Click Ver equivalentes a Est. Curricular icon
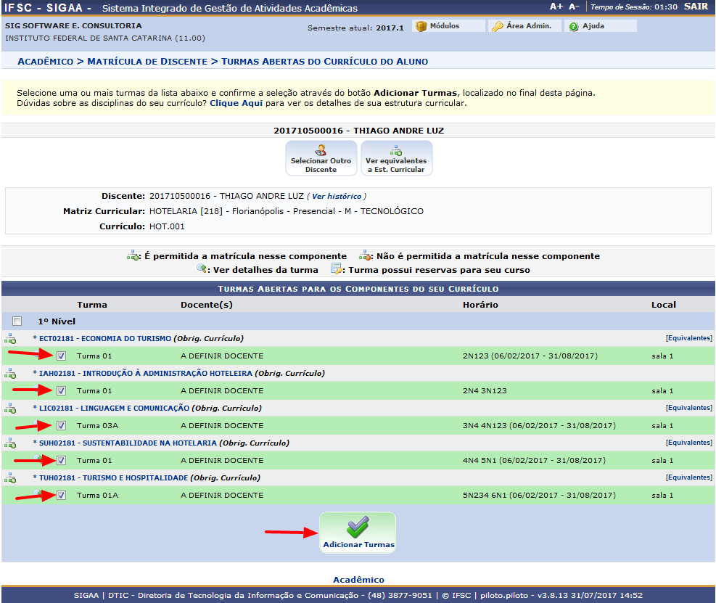Screen dimensions: 716x603 [x=396, y=151]
